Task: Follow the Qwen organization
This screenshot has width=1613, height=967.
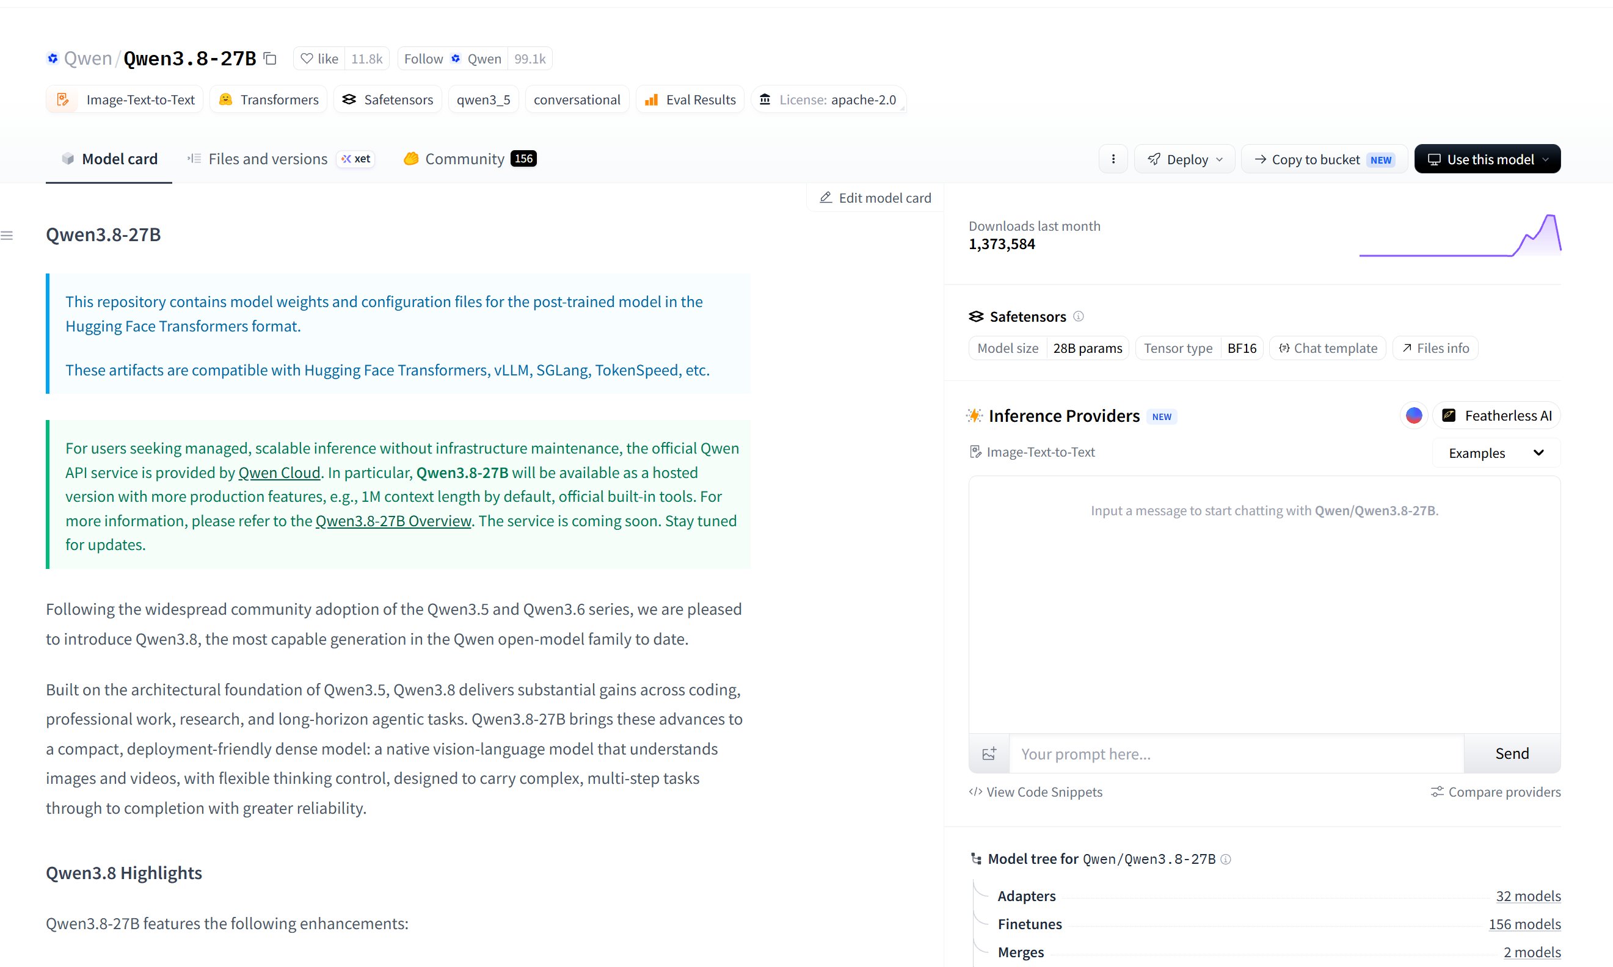Action: click(x=453, y=59)
